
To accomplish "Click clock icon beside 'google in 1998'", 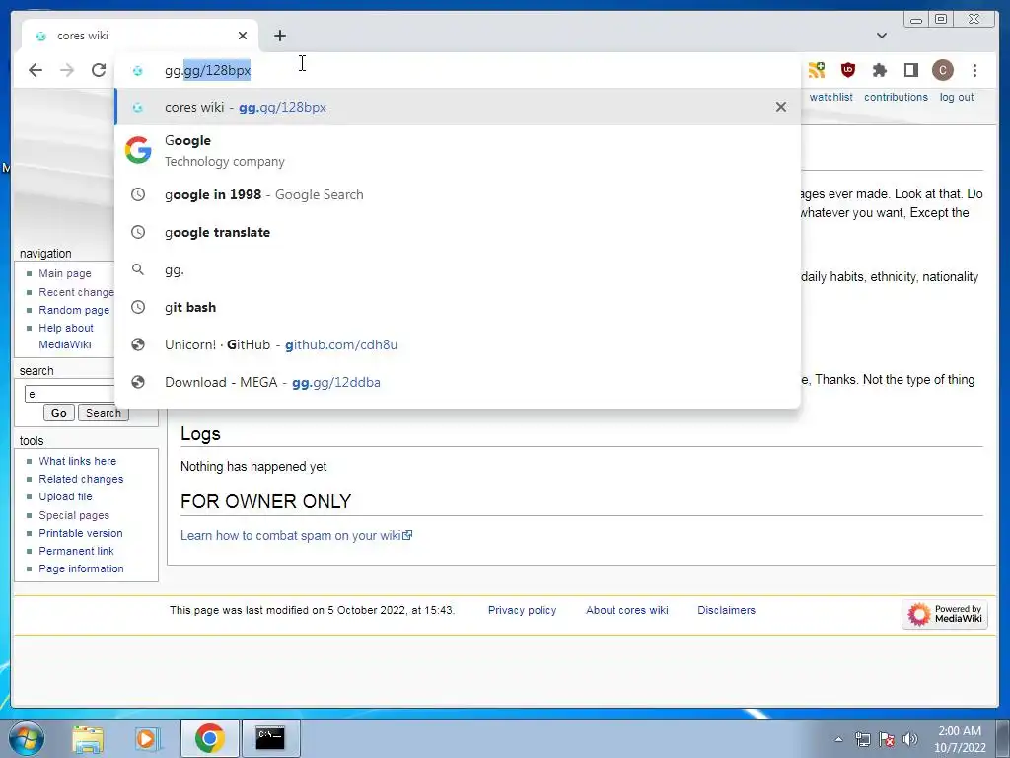I will [138, 194].
